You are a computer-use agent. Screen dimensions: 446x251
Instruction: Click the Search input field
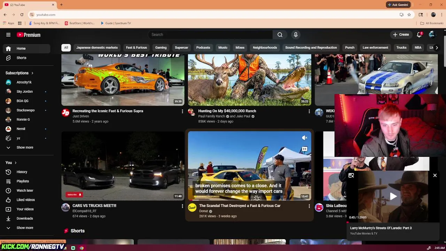[x=210, y=35]
